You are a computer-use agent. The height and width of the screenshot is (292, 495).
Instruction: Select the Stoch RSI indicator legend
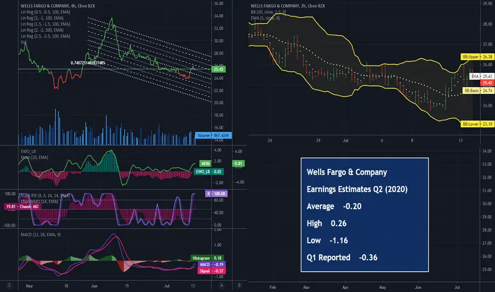point(45,195)
